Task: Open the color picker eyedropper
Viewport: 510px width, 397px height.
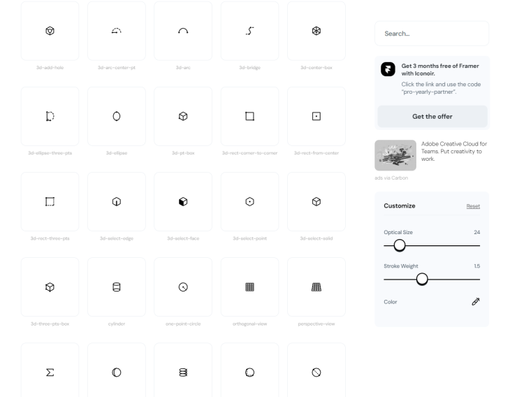Action: 475,302
